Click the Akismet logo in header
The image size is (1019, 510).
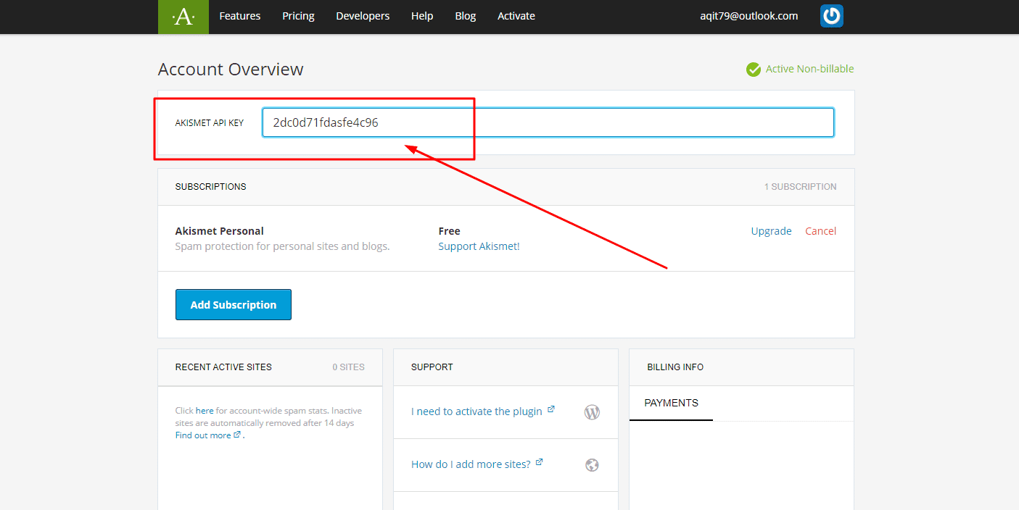pos(183,17)
